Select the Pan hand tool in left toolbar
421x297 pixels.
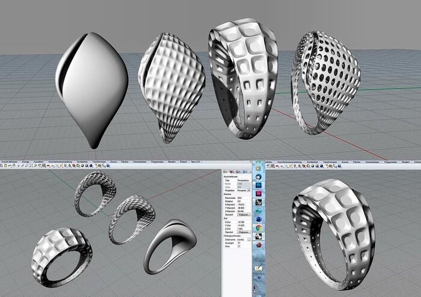click(x=14, y=166)
